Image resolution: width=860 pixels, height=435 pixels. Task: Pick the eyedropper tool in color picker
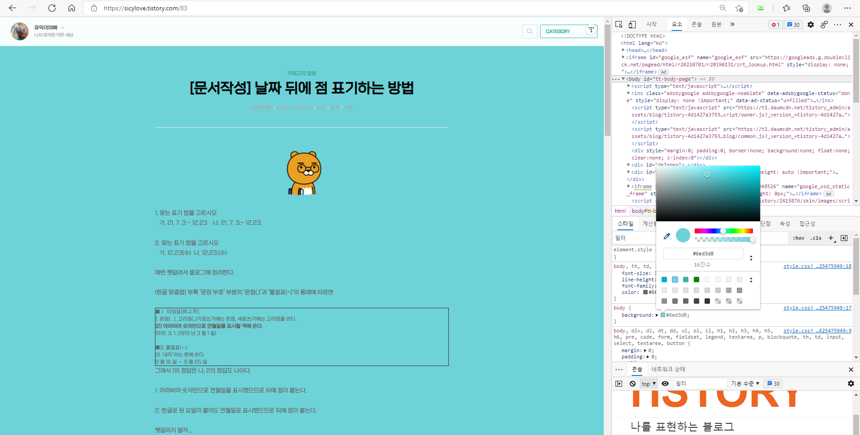(x=666, y=236)
